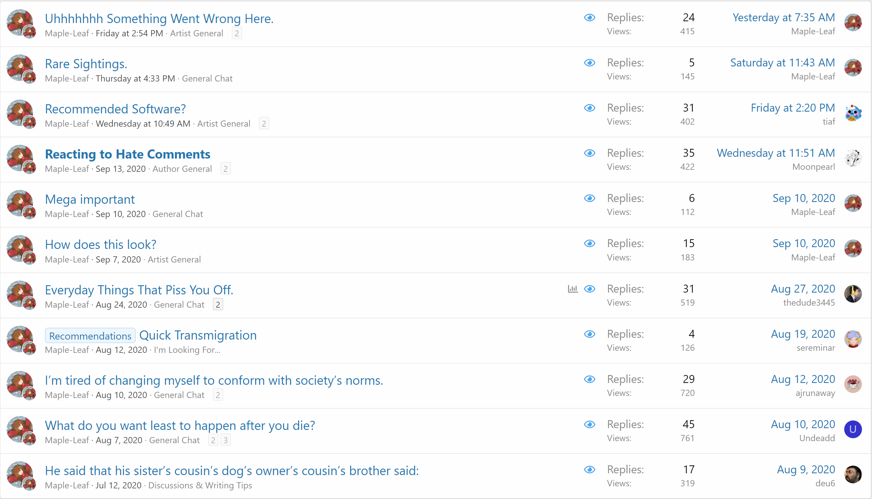Toggle watch eye on Quick Transmigration thread

(x=589, y=334)
